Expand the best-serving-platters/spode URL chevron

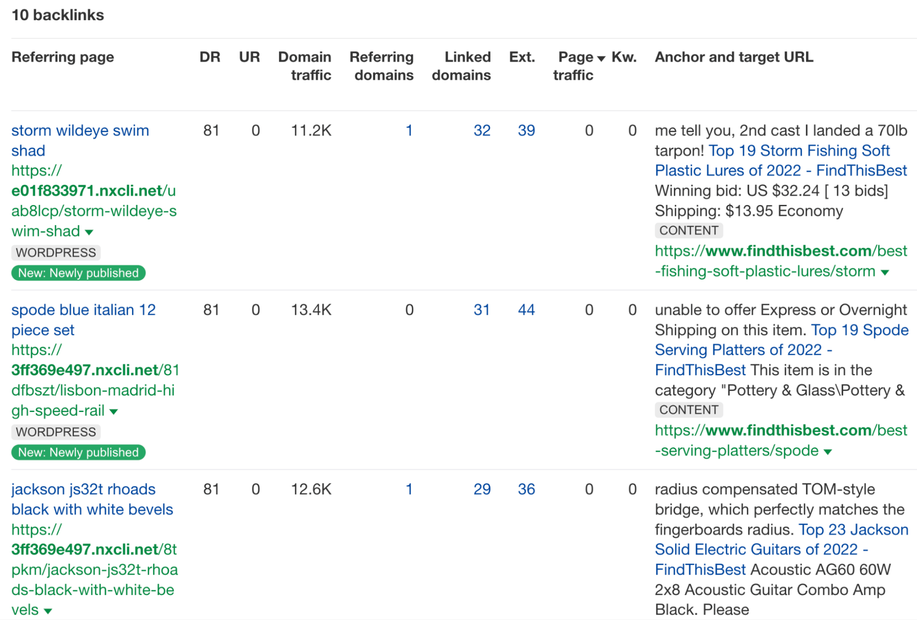(x=827, y=451)
